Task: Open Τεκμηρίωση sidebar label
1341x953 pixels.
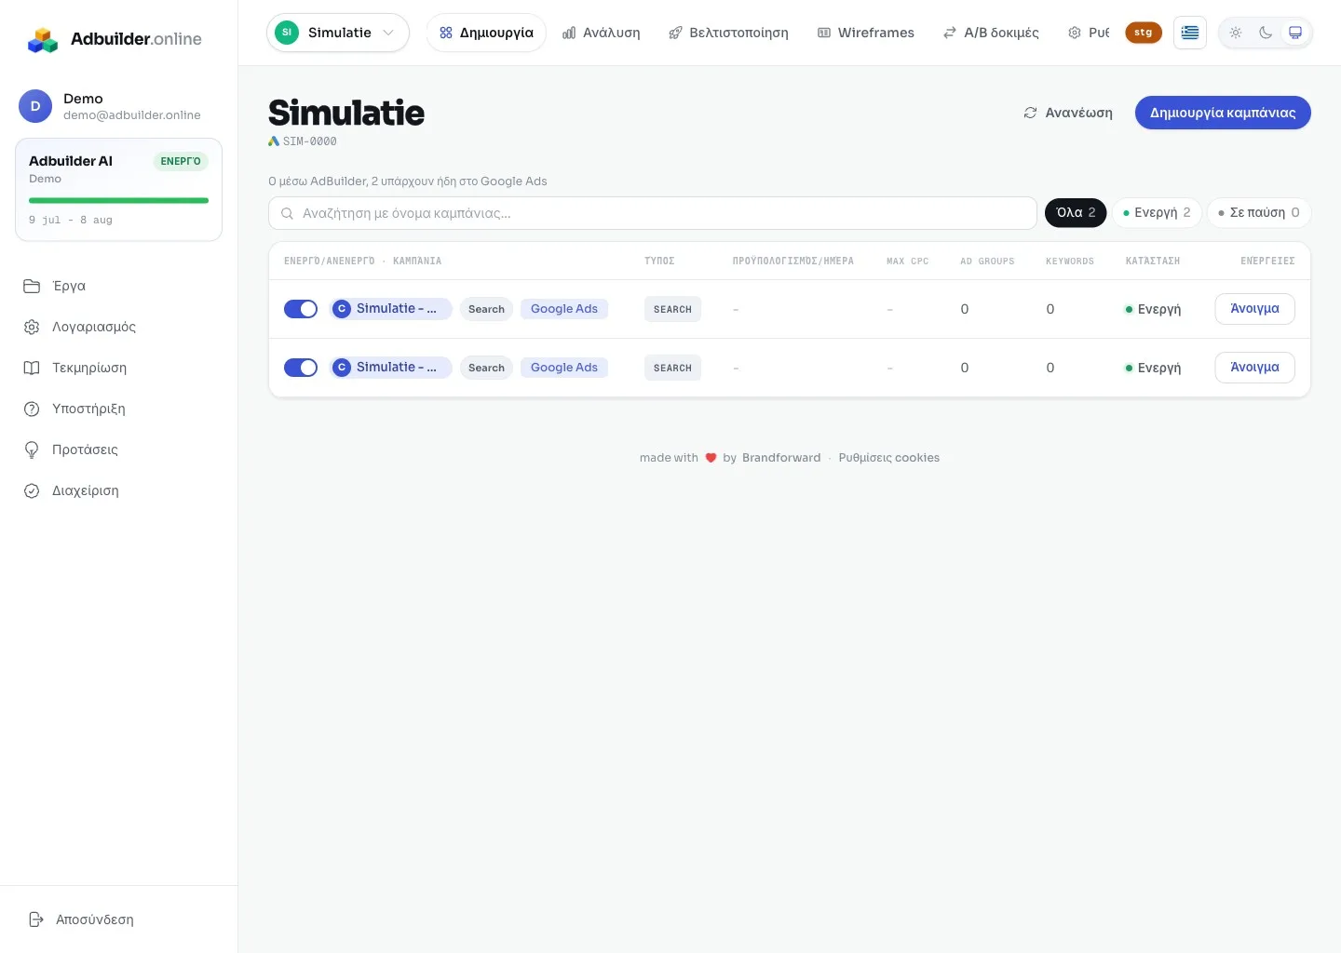Action: (89, 368)
